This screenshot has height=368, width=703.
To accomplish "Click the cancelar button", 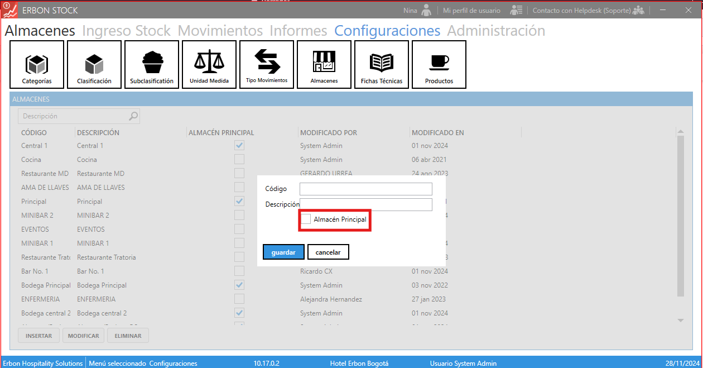I will pyautogui.click(x=328, y=252).
